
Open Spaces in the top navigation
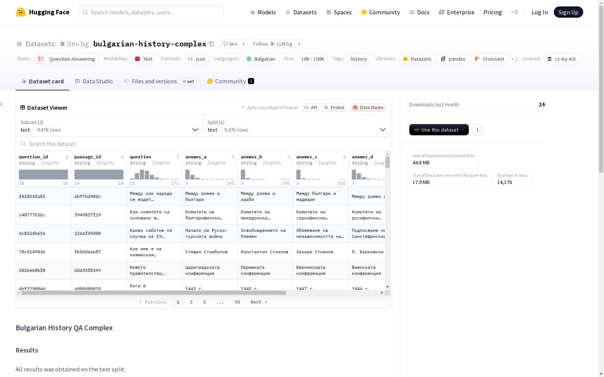[x=339, y=12]
